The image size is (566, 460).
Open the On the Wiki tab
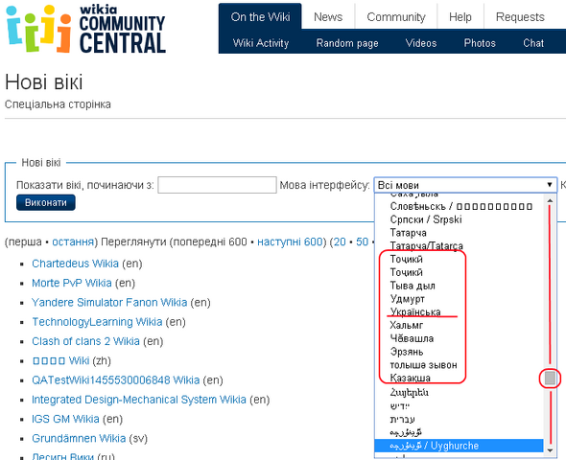coord(260,16)
